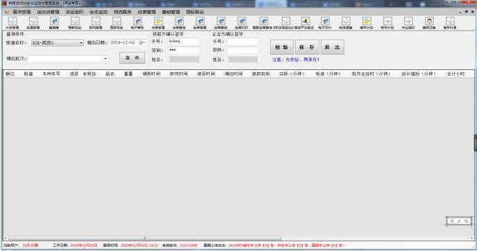Click the yellow folder 仓单受理 toolbar icon
The image size is (477, 251).
point(158,23)
